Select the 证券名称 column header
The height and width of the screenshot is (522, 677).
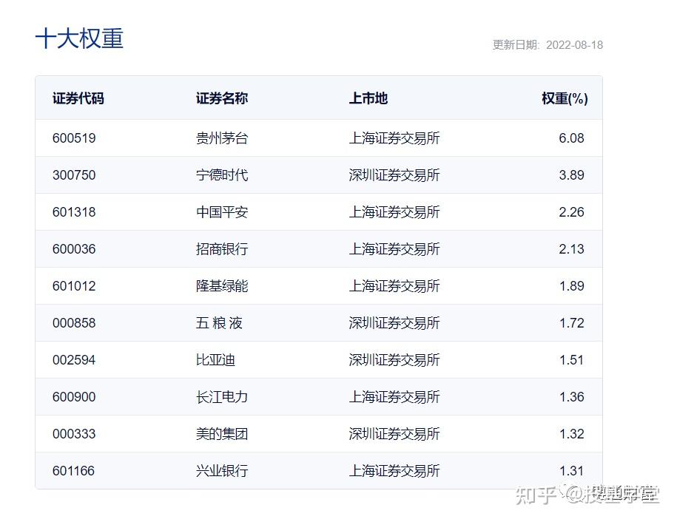coord(221,98)
